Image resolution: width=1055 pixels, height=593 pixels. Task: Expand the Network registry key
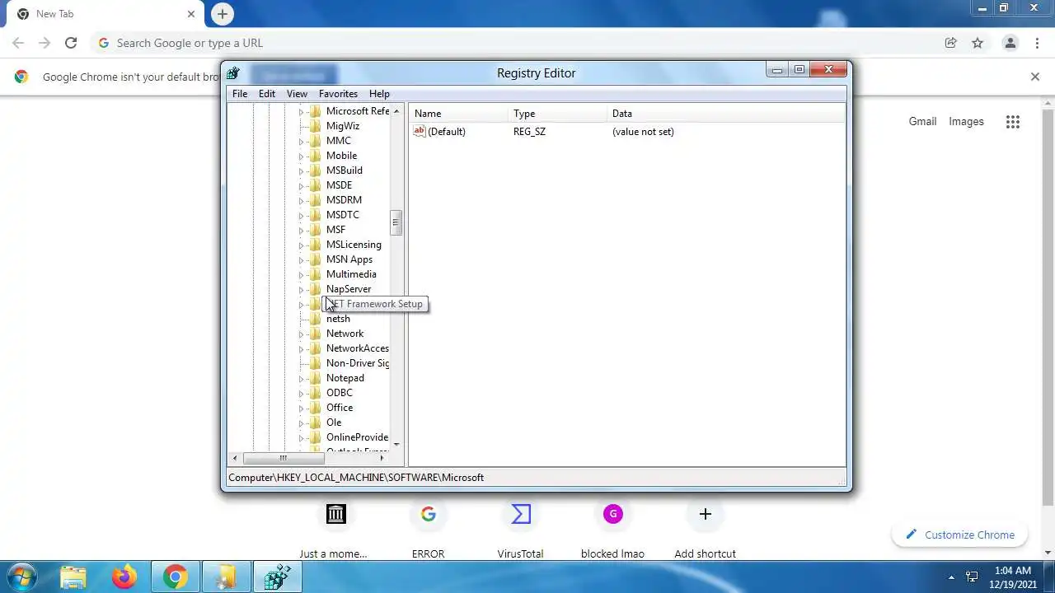point(301,334)
